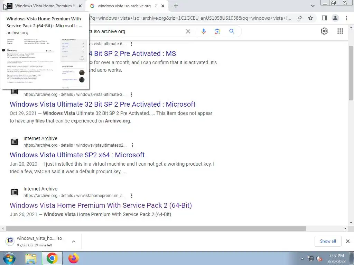Toggle the Chrome side panel
Viewport: 354px width, 265px height.
point(324,18)
